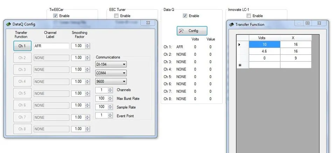Click the Ch 8 transfer function button

(22, 129)
